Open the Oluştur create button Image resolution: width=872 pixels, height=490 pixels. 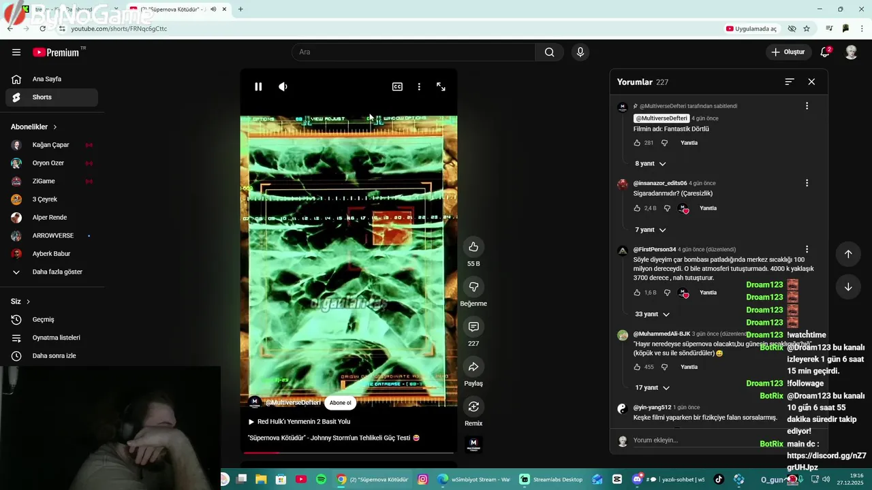pos(788,52)
